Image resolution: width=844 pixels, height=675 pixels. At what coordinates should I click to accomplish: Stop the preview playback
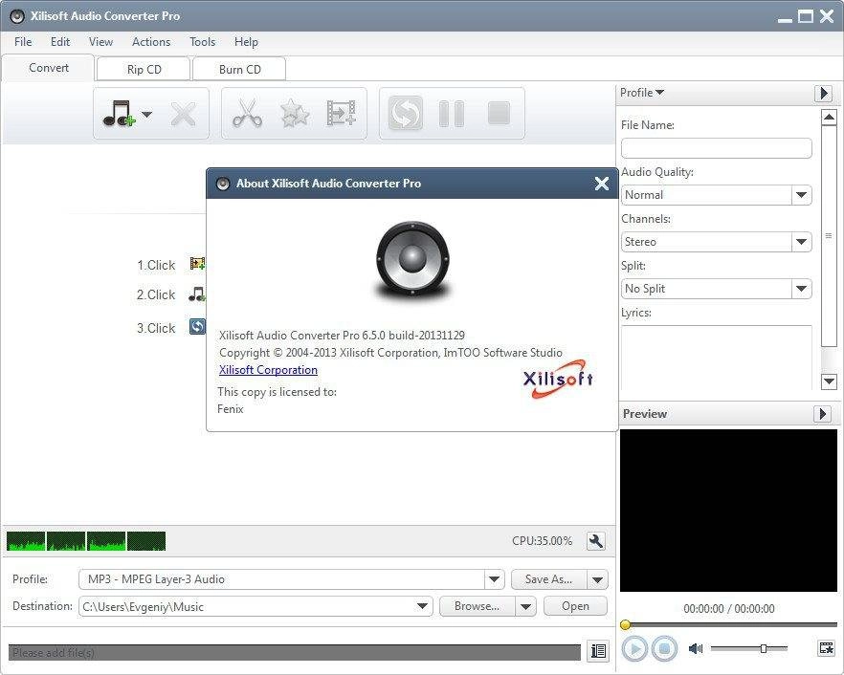(x=664, y=648)
